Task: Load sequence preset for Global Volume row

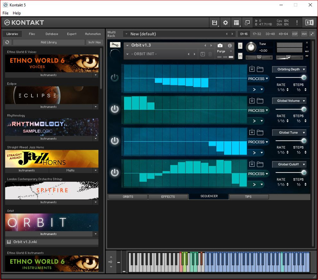Action: 252,101
